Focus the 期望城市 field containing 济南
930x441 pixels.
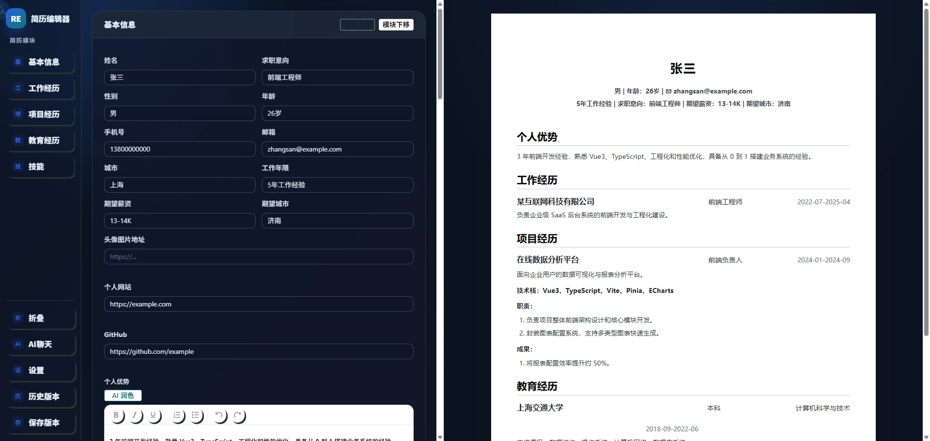[x=337, y=221]
